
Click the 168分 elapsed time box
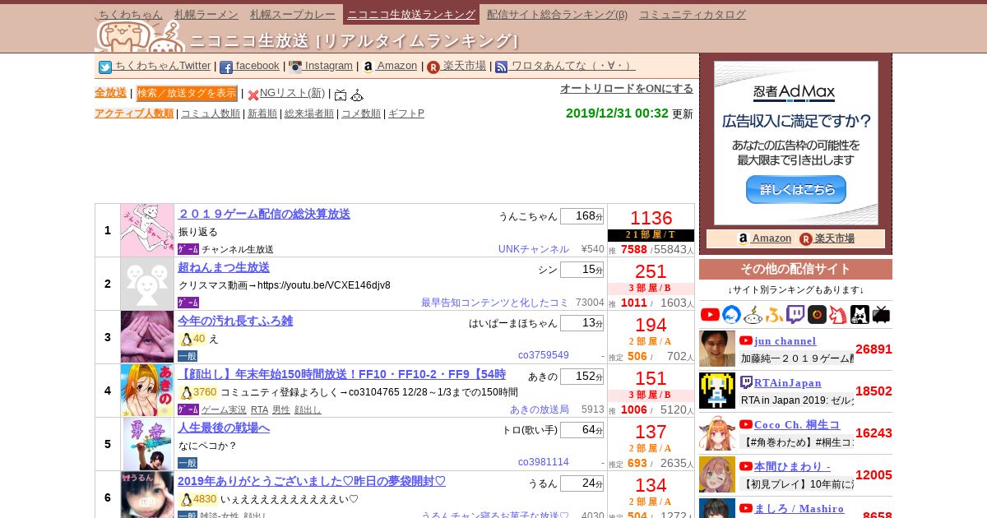(582, 216)
